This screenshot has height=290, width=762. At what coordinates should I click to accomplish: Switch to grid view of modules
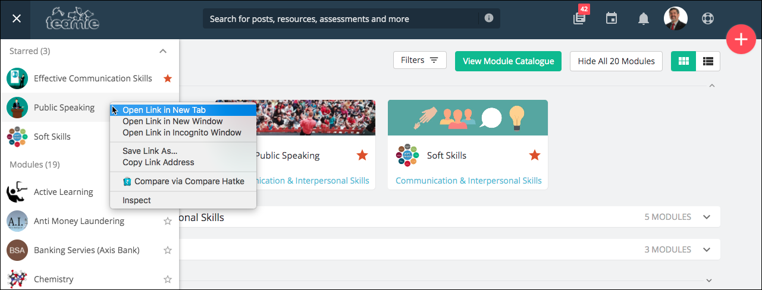pos(683,61)
